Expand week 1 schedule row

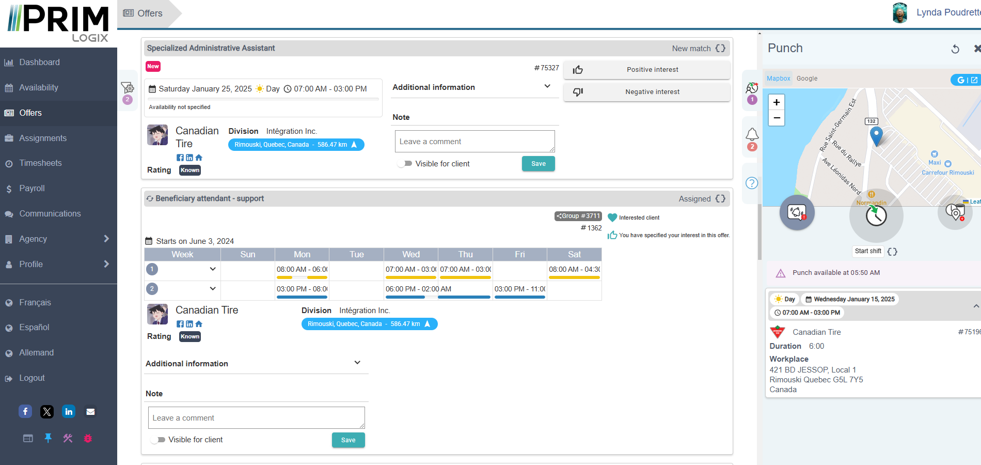point(213,269)
